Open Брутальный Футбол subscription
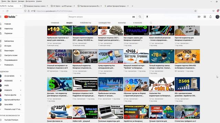The width and height of the screenshot is (220, 123). (12, 100)
